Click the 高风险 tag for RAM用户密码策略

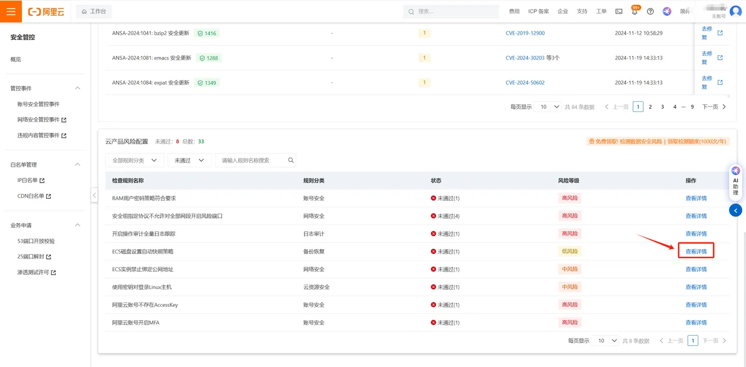[570, 198]
